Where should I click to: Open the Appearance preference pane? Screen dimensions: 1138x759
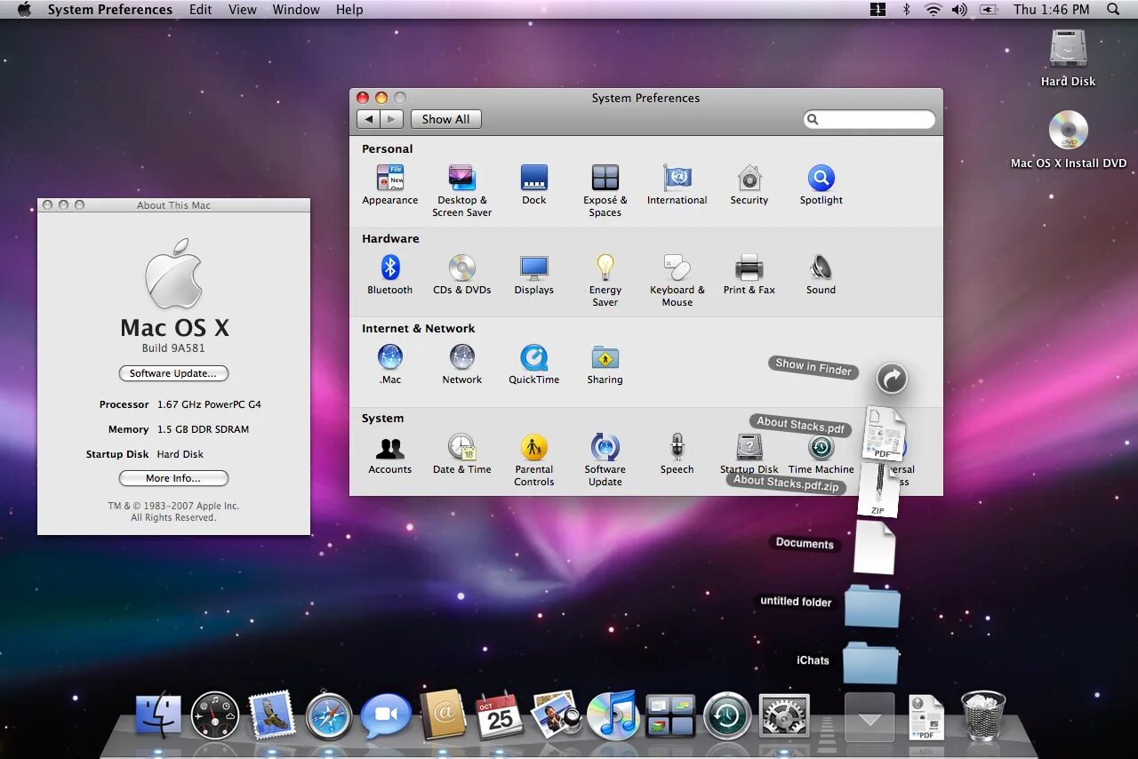(x=390, y=185)
